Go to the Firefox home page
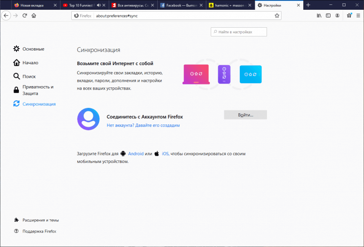Viewport: 364px width, 247px height. click(34, 16)
